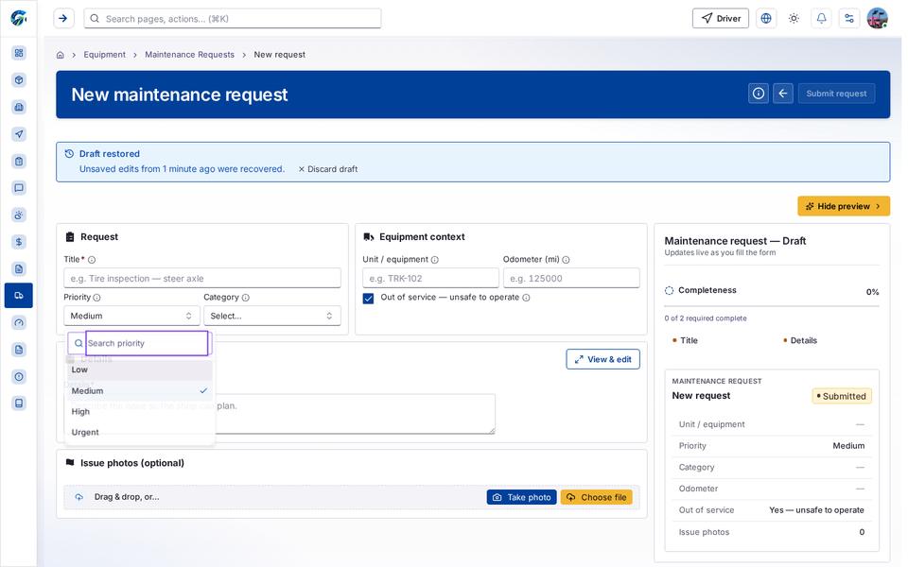
Task: Click the back arrow in the blue header
Action: click(x=783, y=94)
